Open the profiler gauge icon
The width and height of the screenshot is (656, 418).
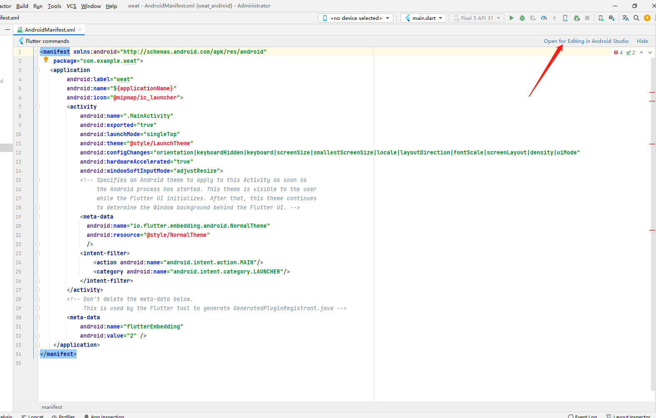(x=544, y=18)
